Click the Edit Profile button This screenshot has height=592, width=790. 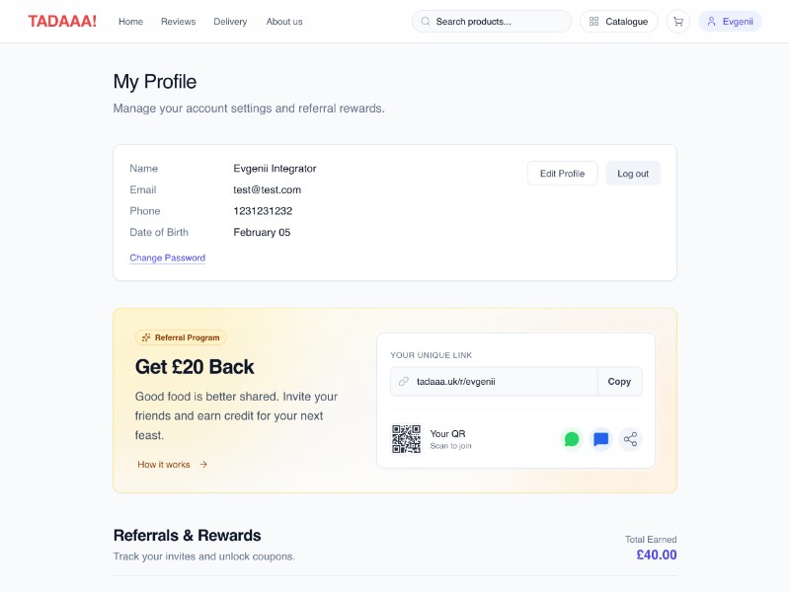[x=562, y=174]
